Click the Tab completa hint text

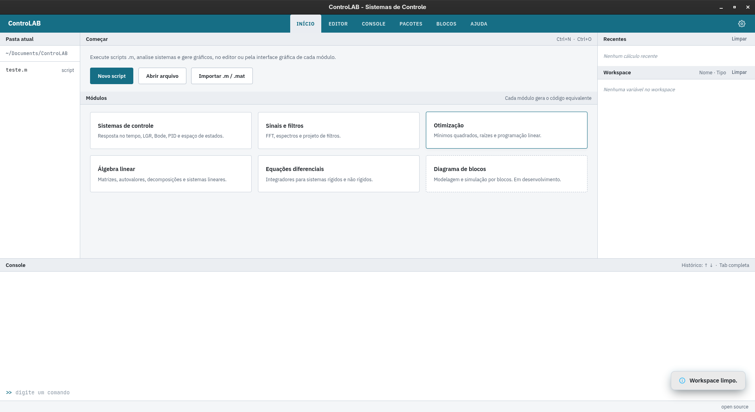[734, 265]
